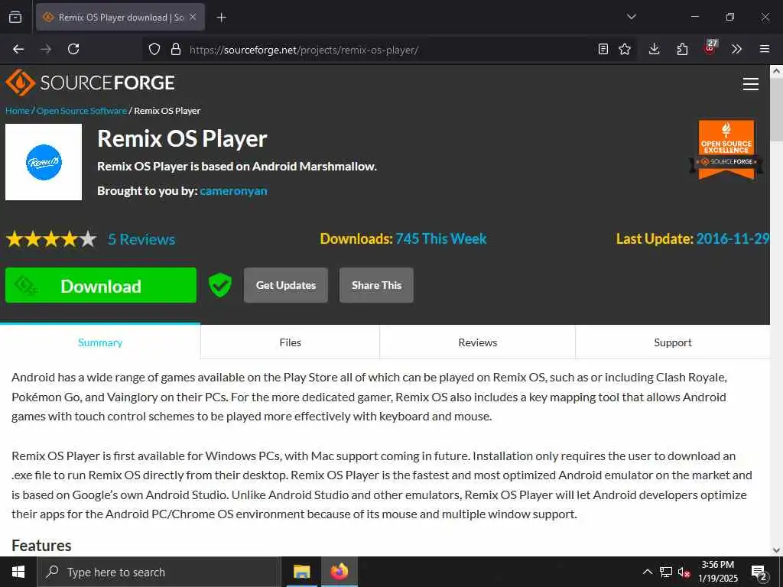This screenshot has height=587, width=783.
Task: Open a new browser tab
Action: coord(221,18)
